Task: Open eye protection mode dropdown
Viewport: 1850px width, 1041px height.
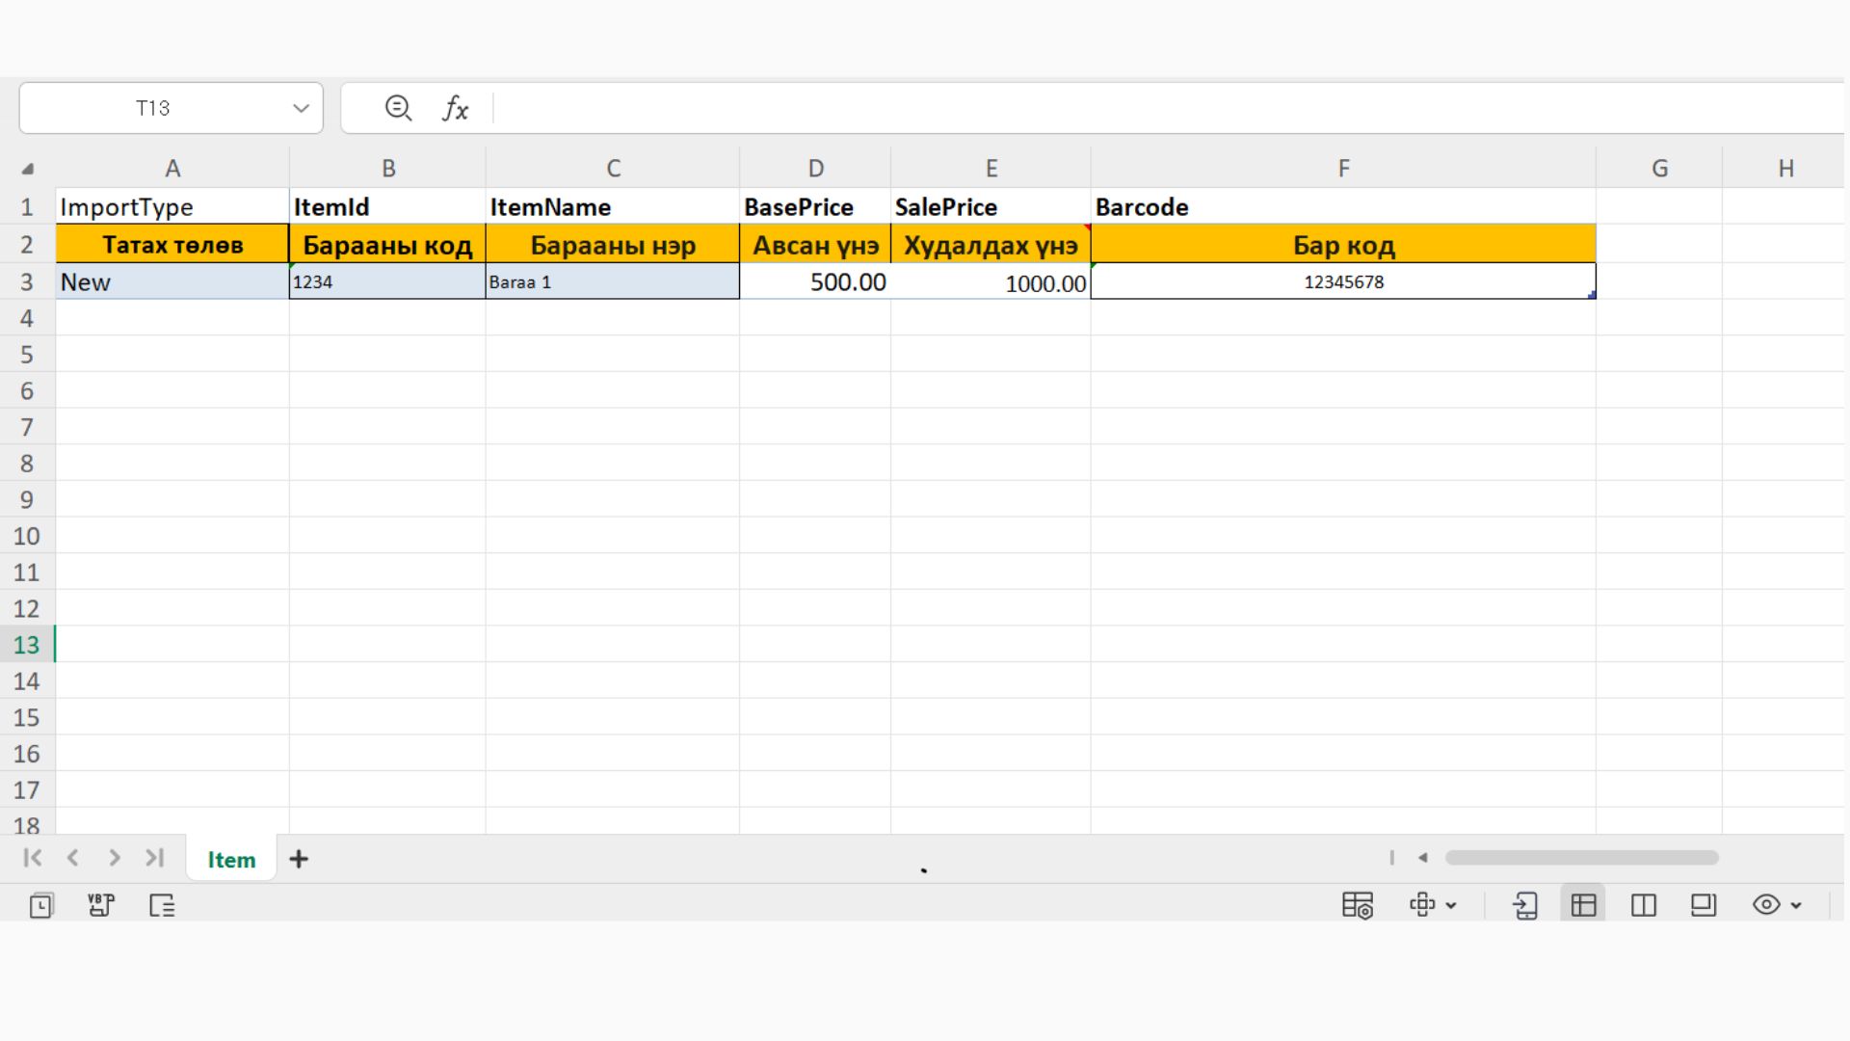Action: pyautogui.click(x=1796, y=905)
